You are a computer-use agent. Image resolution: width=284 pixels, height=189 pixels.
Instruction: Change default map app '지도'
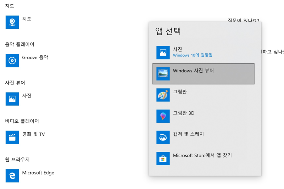coord(27,19)
